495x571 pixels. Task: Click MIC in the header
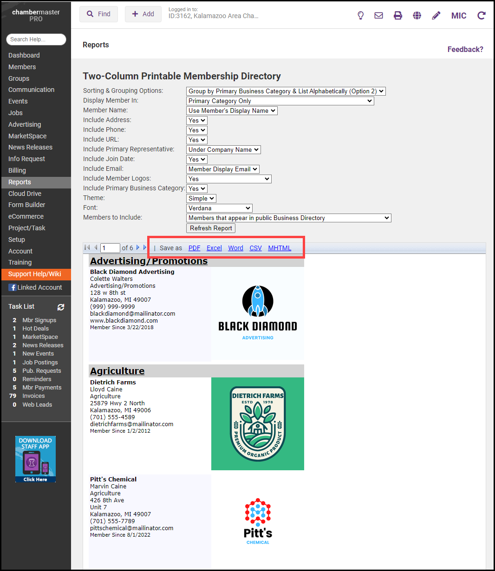click(x=459, y=16)
